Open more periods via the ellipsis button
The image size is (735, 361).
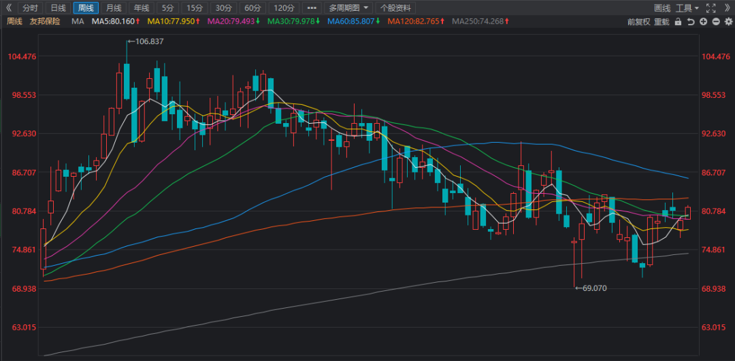pos(312,8)
